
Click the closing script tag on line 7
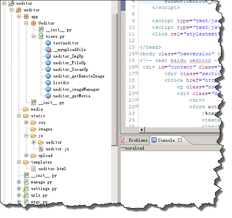(x=166, y=7)
